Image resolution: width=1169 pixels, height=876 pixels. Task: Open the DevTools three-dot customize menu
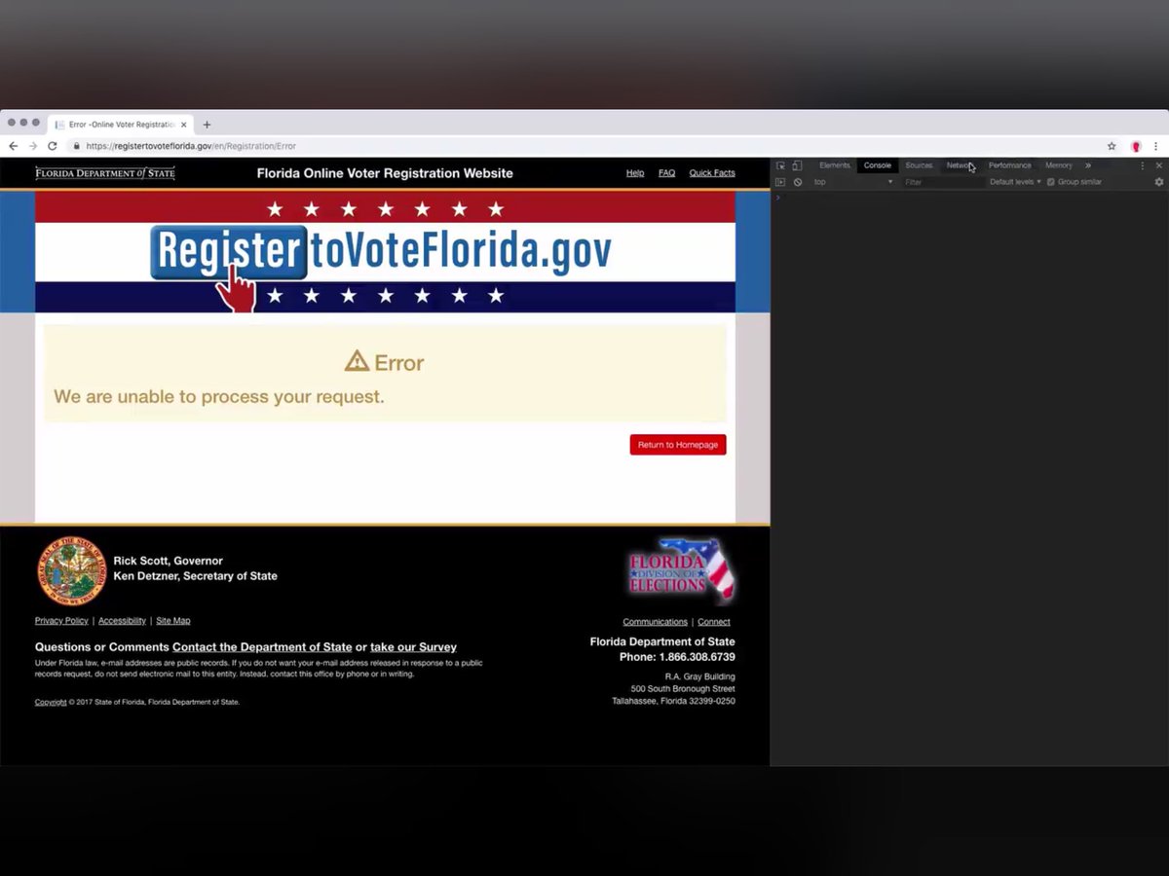pyautogui.click(x=1143, y=165)
